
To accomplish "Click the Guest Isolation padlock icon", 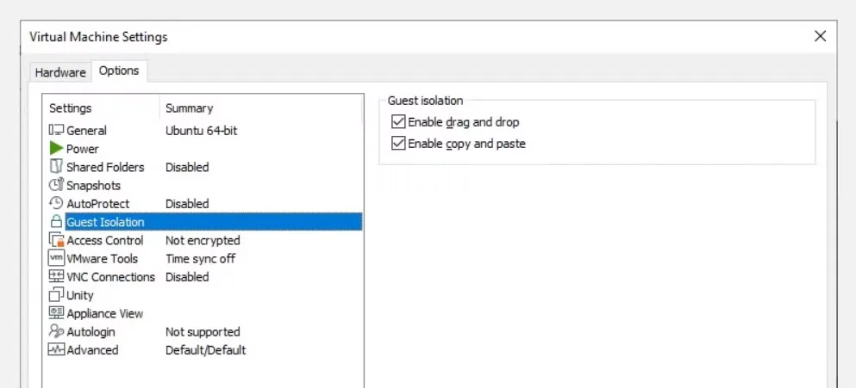I will point(56,221).
